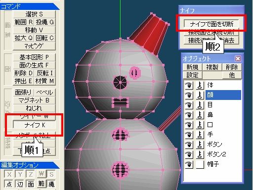Select the 体 object row
The image size is (253, 190).
coord(223,85)
